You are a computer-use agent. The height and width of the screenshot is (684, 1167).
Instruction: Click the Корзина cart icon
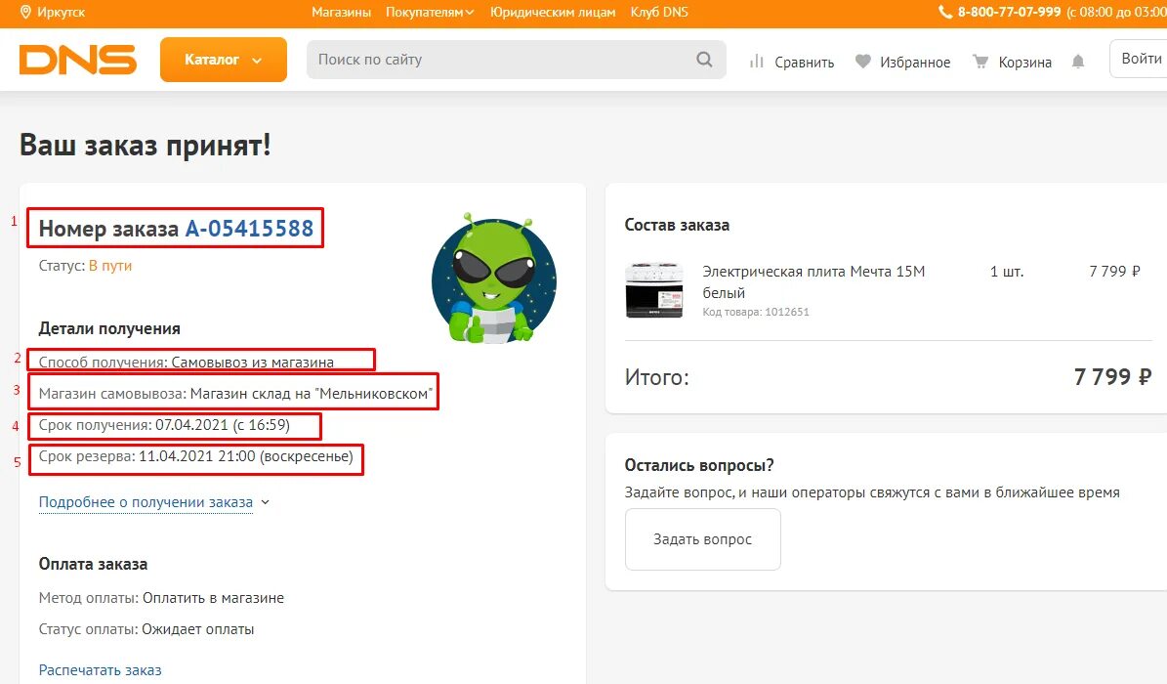pyautogui.click(x=980, y=62)
